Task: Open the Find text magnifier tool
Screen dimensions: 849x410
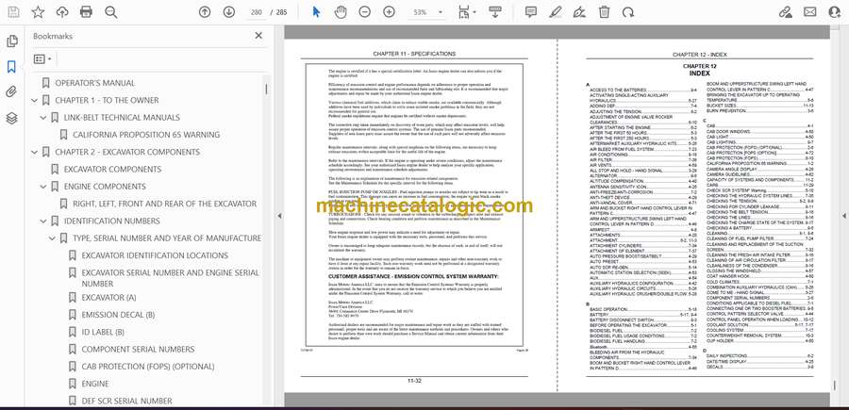Action: 111,12
